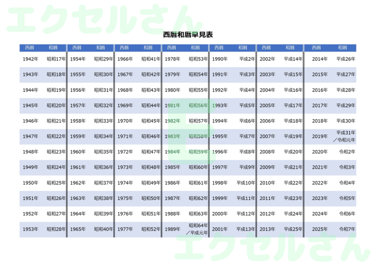Select the cell 1980年

173,90
